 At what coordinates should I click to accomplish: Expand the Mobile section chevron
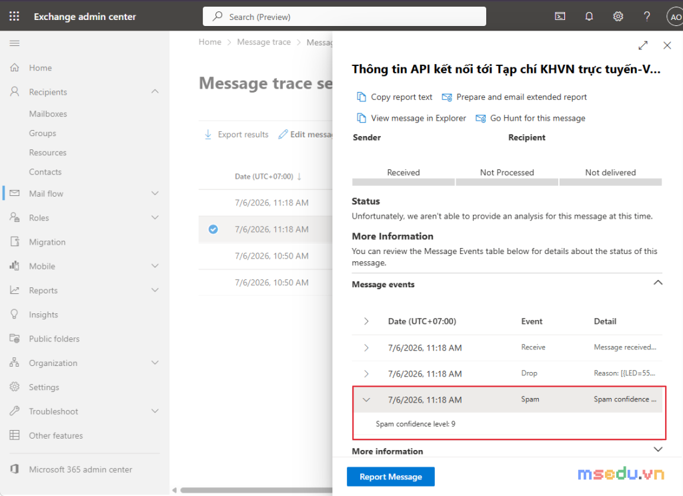pyautogui.click(x=155, y=265)
